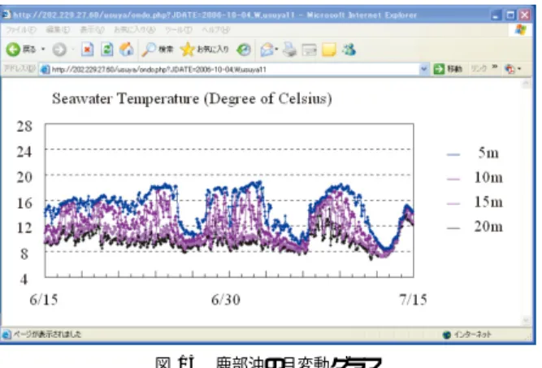Maximize the Internet Explorer window

510,15
